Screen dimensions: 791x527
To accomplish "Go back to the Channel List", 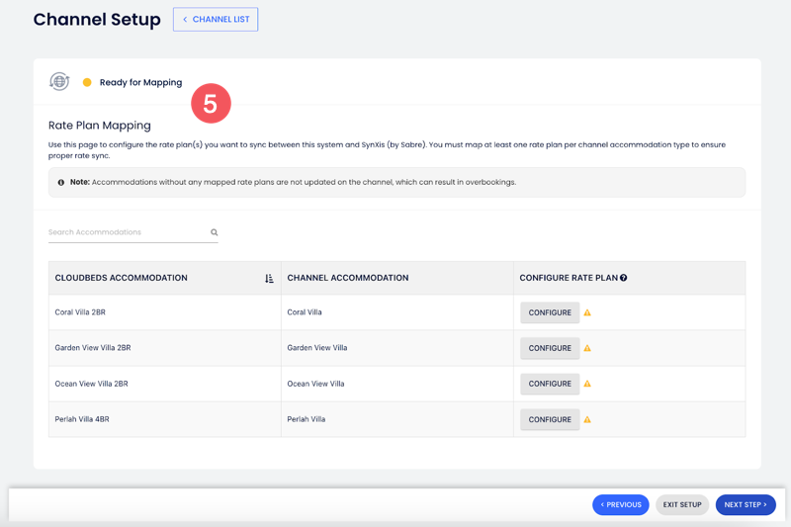I will [x=216, y=20].
